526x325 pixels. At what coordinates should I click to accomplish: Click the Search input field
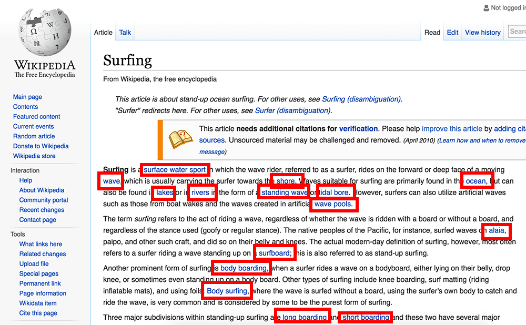pyautogui.click(x=517, y=32)
